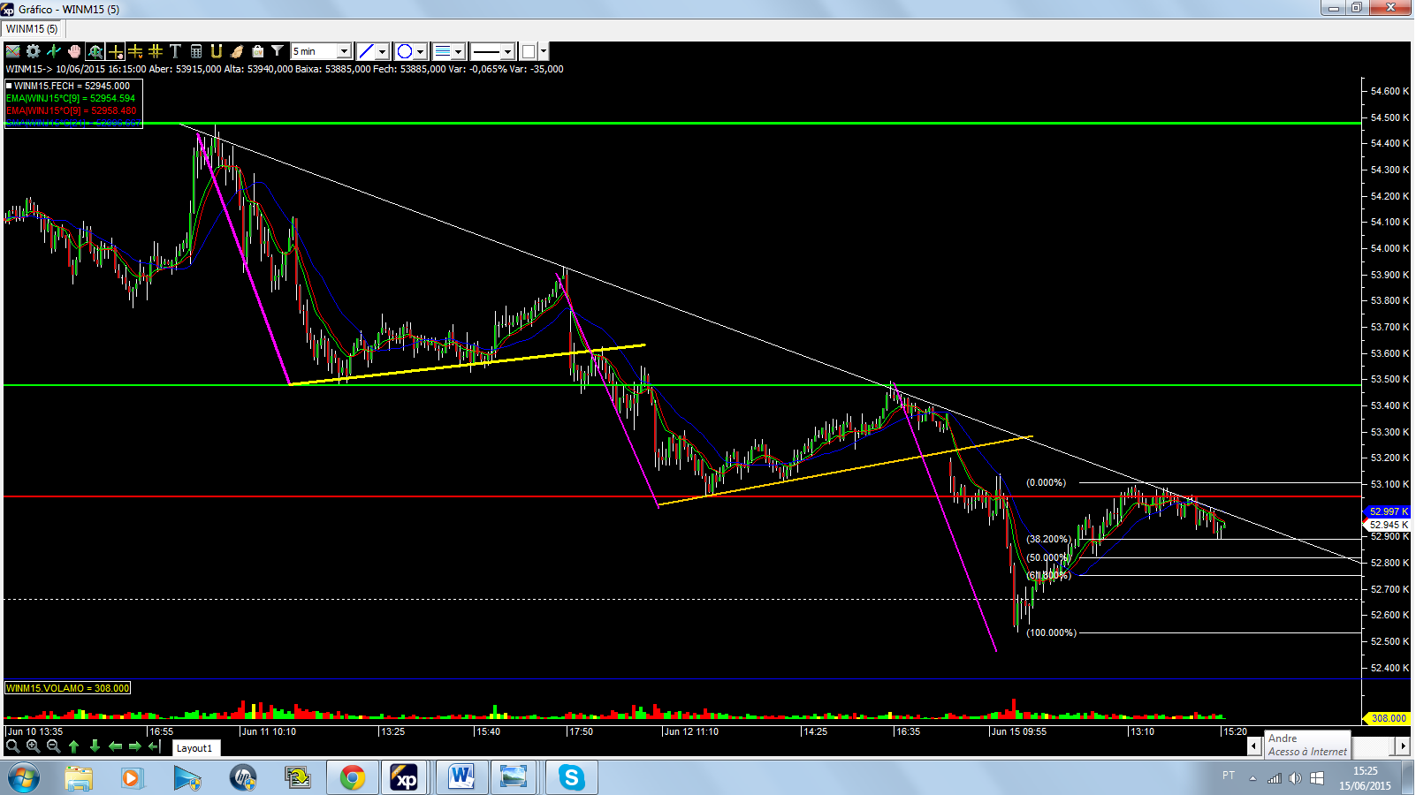1416x795 pixels.
Task: Select the WINM15 (5) chart tab
Action: click(32, 29)
